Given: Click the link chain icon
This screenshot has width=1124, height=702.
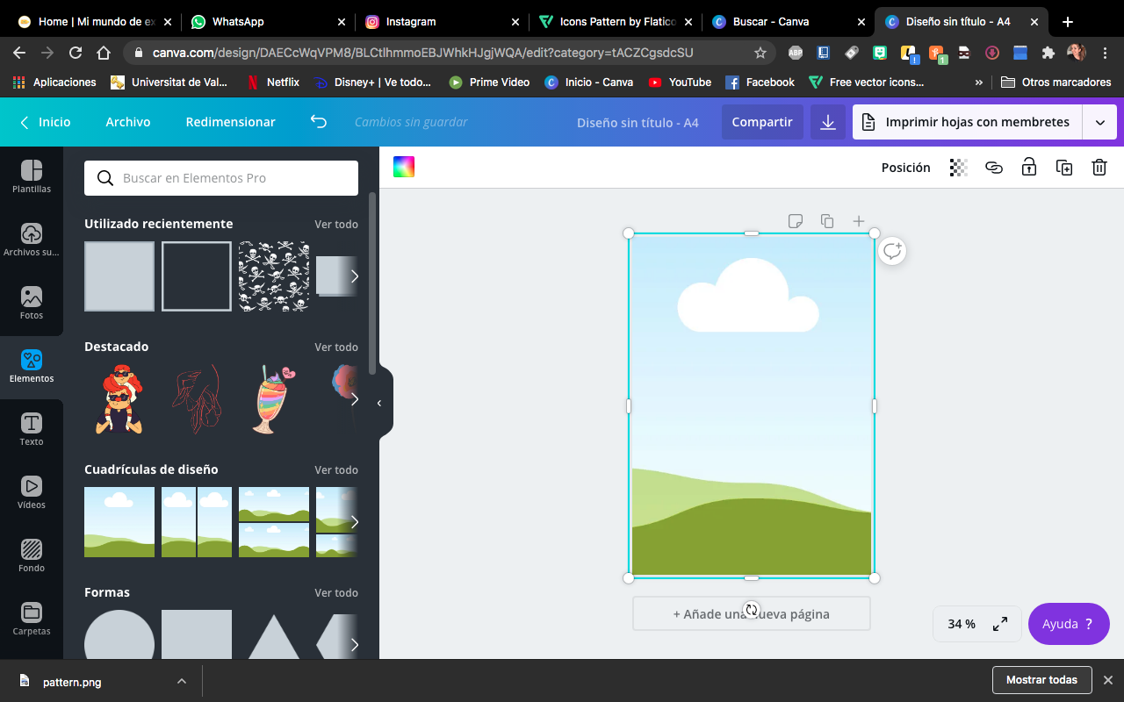Looking at the screenshot, I should (x=994, y=168).
